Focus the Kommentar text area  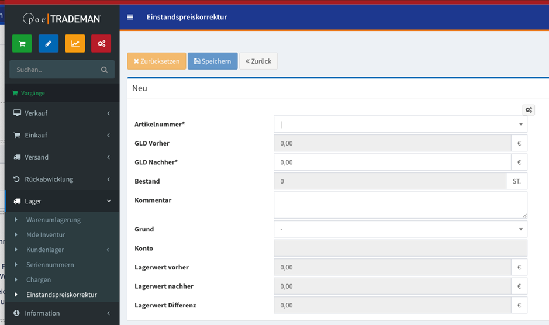[400, 205]
